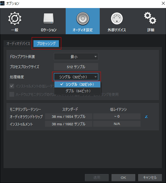Open the ドロップアウト保護 dropdown showing 最小
The height and width of the screenshot is (183, 166).
(76, 57)
